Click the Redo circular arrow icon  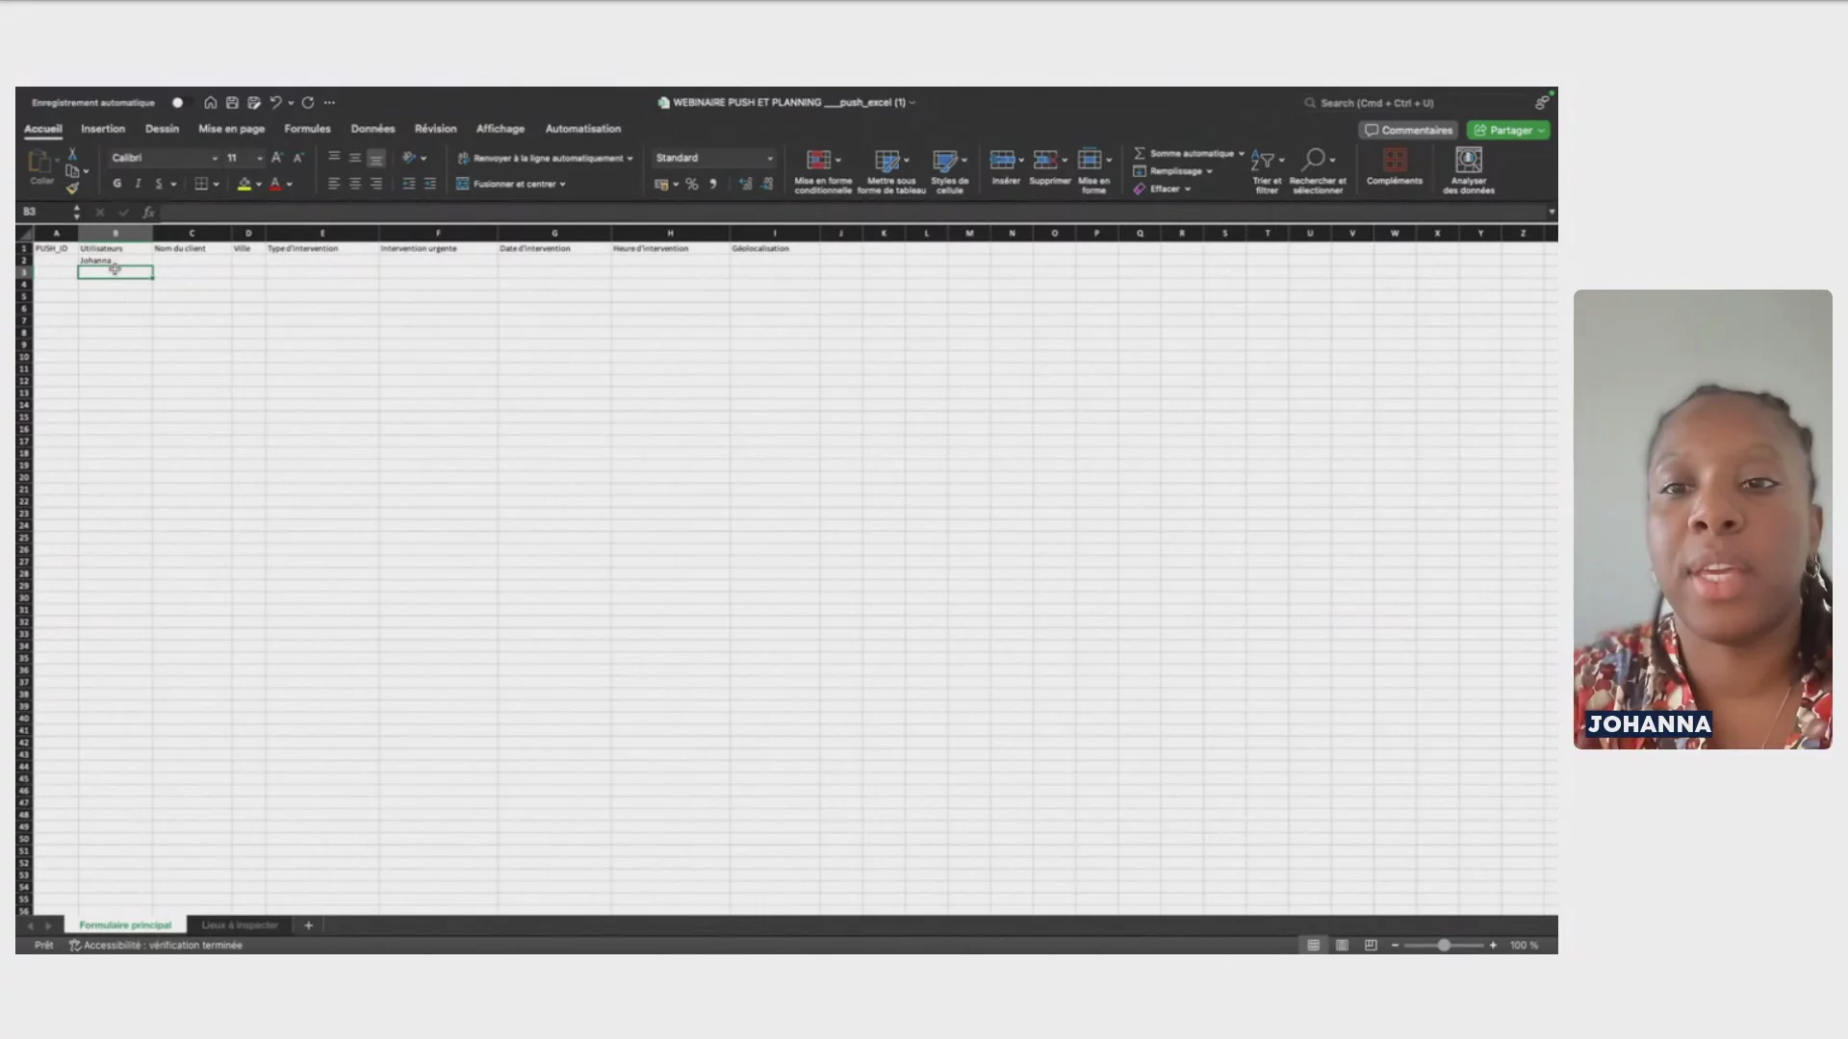click(308, 103)
